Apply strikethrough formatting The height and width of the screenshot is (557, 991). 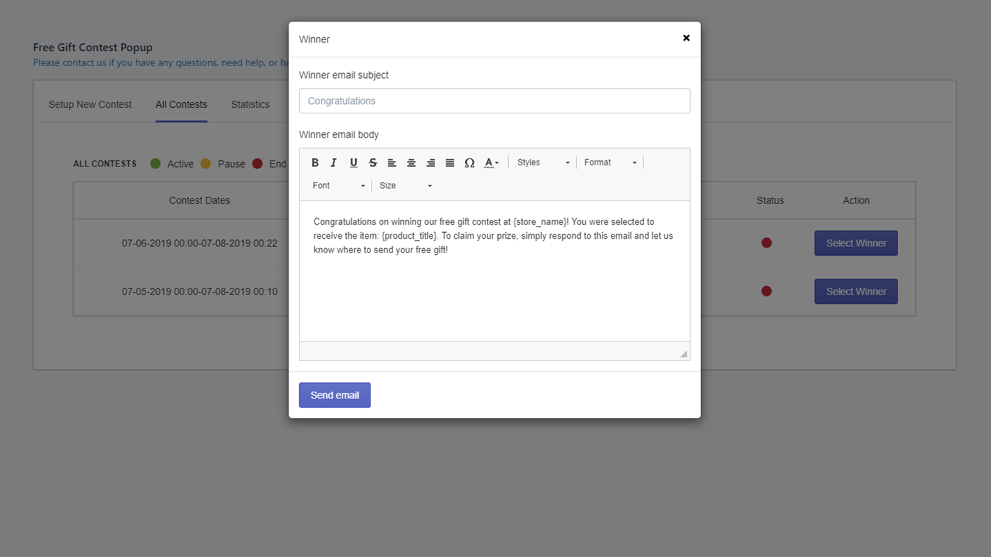(x=373, y=163)
